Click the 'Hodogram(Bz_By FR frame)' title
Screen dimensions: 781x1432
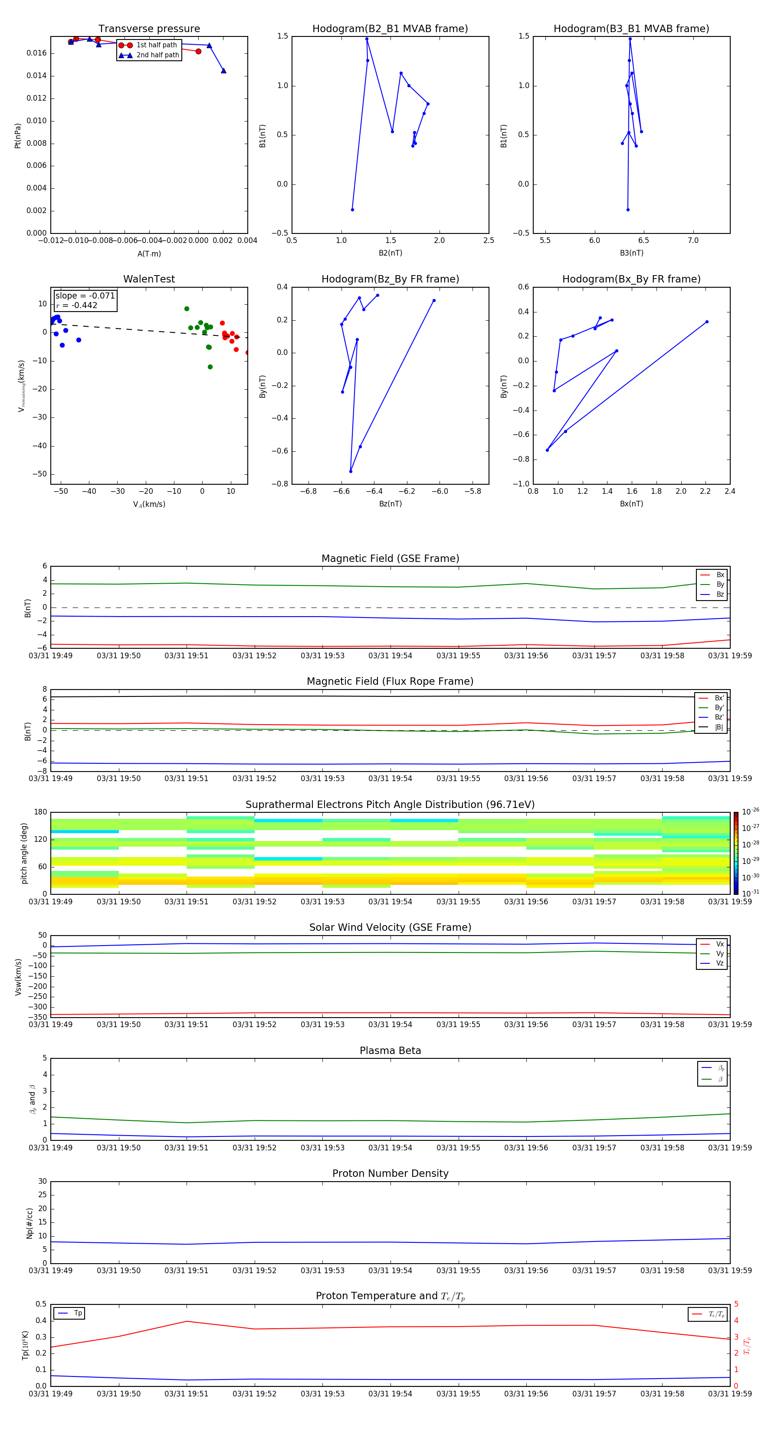click(390, 279)
